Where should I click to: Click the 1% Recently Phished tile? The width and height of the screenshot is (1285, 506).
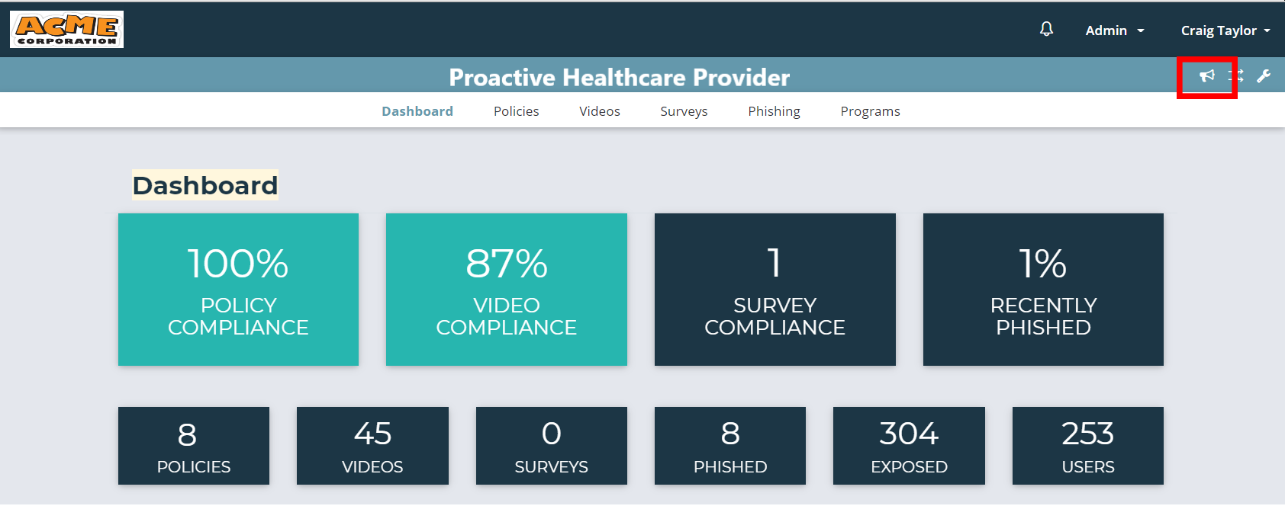tap(1043, 290)
